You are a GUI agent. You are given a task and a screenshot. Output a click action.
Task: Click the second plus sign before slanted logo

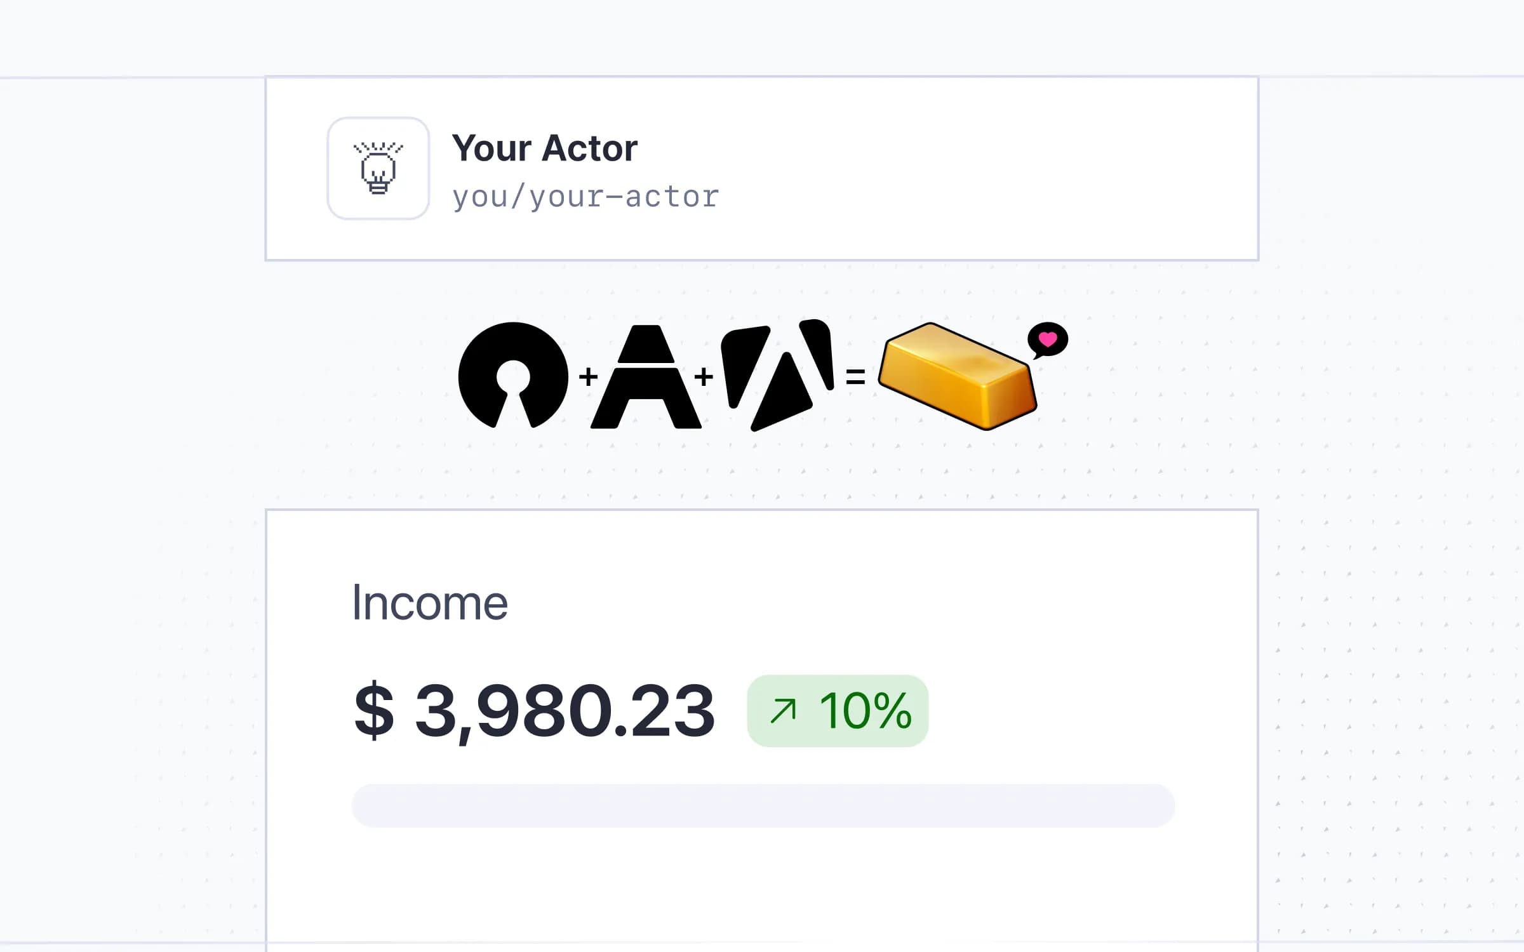704,376
